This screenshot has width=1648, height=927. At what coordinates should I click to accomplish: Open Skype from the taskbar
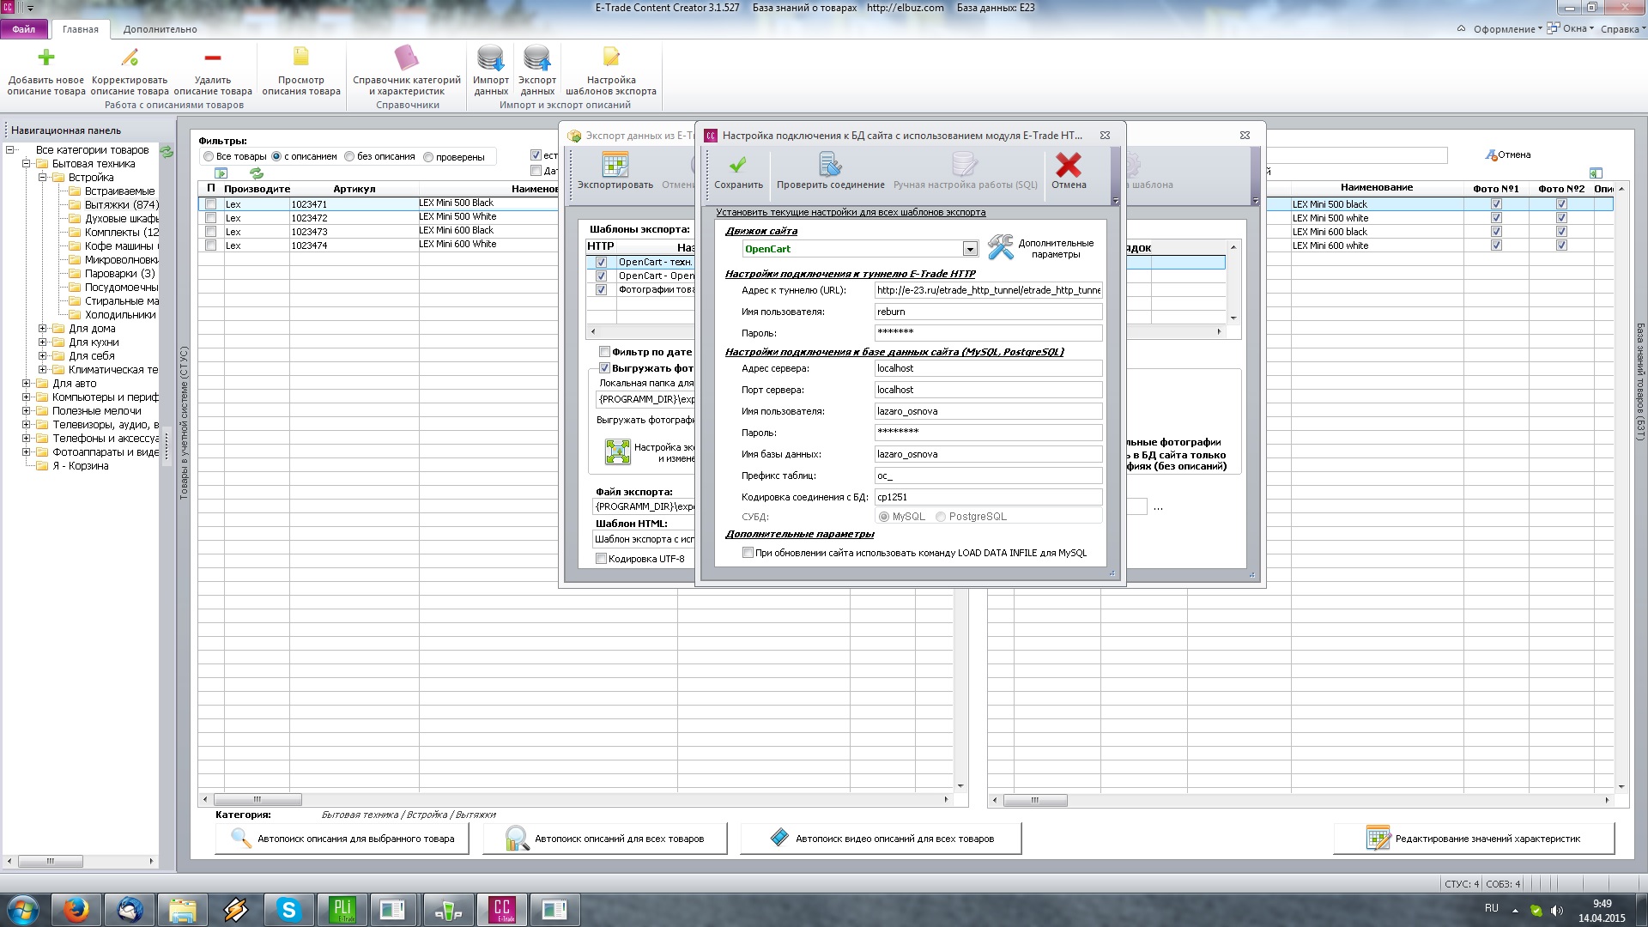288,909
